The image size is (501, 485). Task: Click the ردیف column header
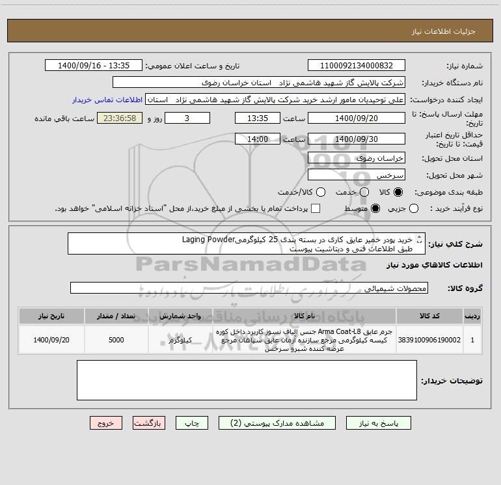click(x=472, y=316)
